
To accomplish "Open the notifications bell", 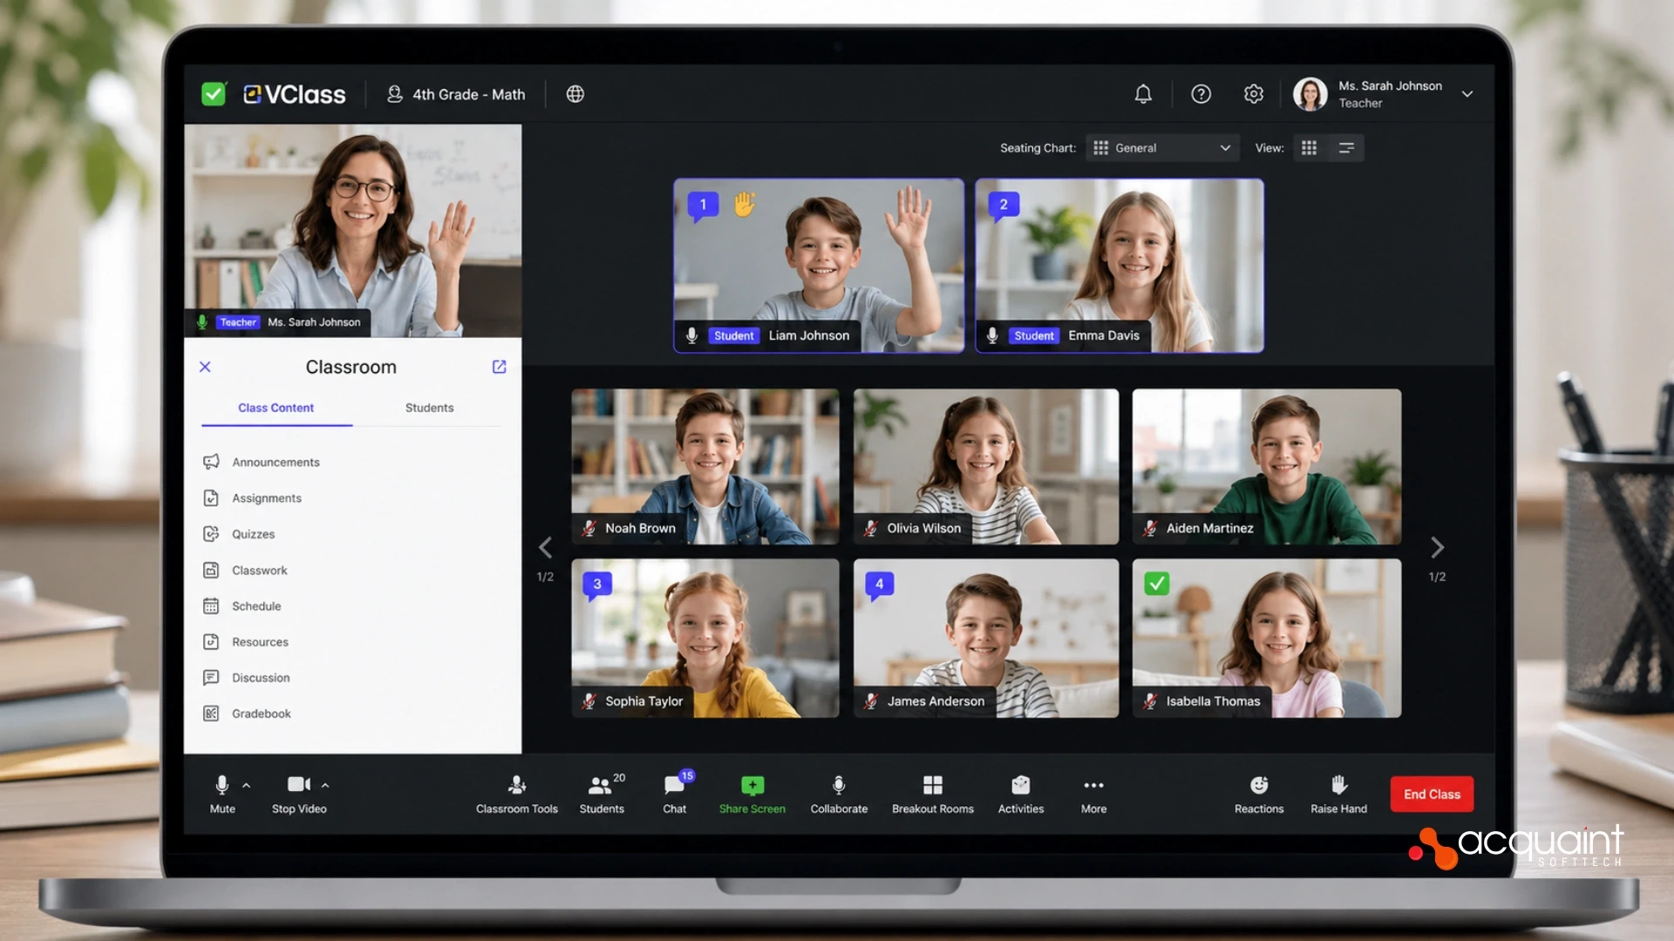I will click(1143, 94).
